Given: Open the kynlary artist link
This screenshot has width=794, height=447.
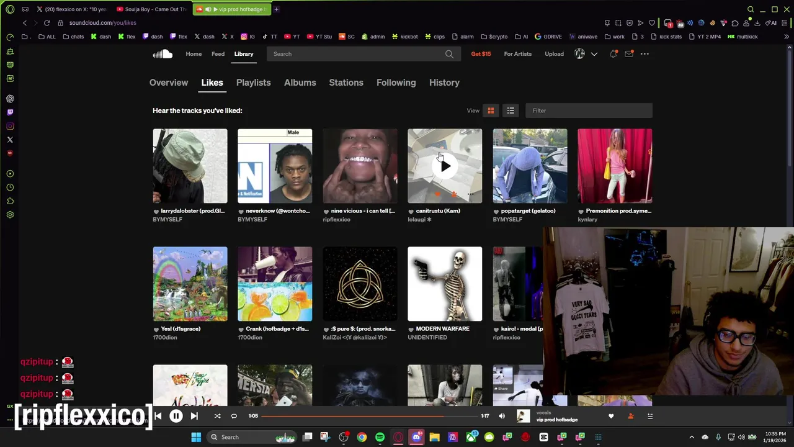Looking at the screenshot, I should click(587, 220).
